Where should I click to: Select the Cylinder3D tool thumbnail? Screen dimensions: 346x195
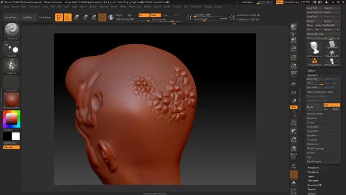pos(331,45)
